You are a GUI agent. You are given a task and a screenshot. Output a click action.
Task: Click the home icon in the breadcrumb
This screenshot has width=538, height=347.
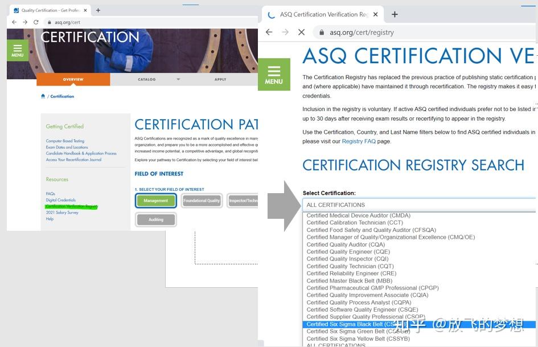point(43,96)
